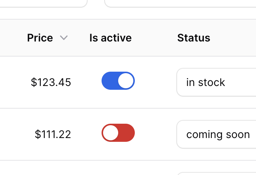The width and height of the screenshot is (256, 175).
Task: Click the white knob of the red toggle
Action: (x=110, y=133)
